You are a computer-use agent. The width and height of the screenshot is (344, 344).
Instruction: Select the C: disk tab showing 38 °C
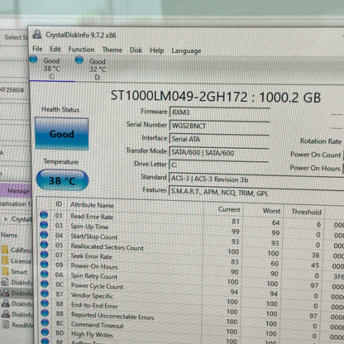[x=52, y=68]
